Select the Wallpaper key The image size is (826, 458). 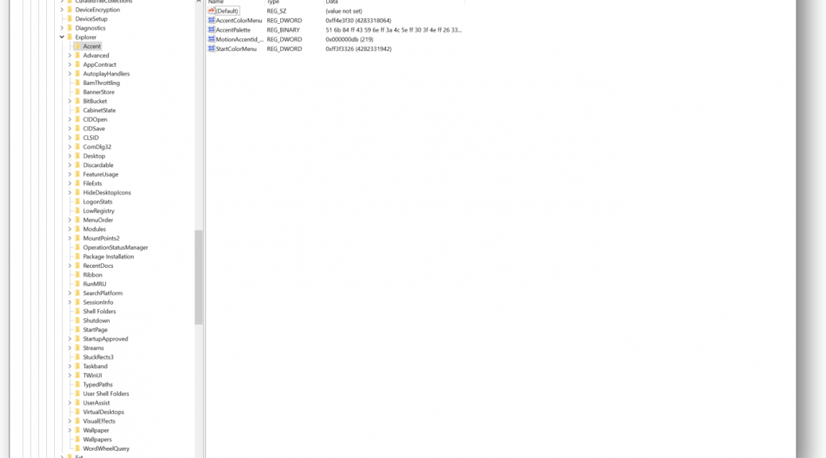[95, 431]
